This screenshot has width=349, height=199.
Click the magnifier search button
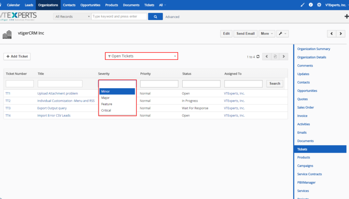click(x=155, y=16)
